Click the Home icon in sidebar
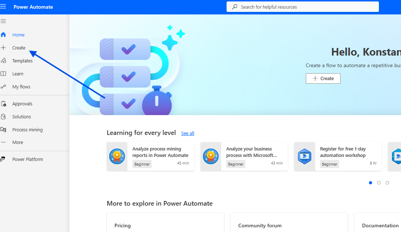 tap(3, 35)
